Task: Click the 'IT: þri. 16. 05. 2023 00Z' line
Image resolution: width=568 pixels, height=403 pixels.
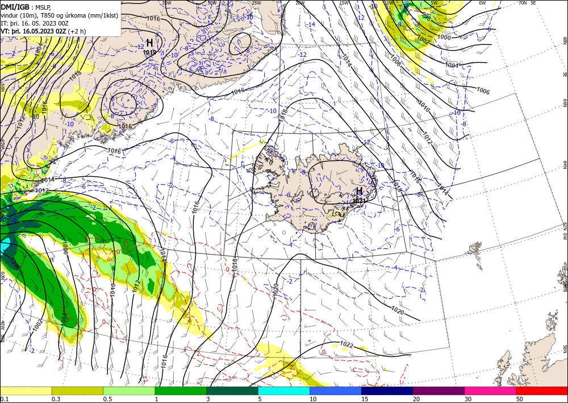Action: (x=35, y=23)
